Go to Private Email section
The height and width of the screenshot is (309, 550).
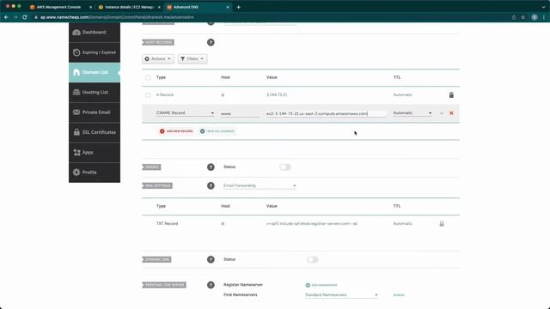[95, 112]
